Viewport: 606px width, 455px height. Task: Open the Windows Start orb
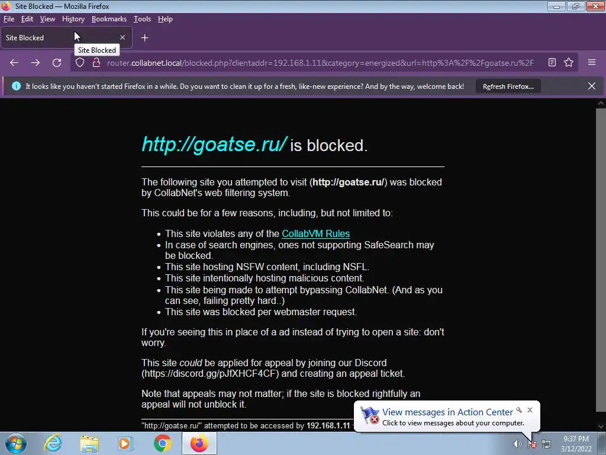[16, 443]
